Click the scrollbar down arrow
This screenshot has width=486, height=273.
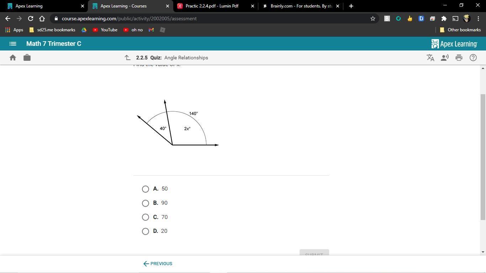pos(483,252)
